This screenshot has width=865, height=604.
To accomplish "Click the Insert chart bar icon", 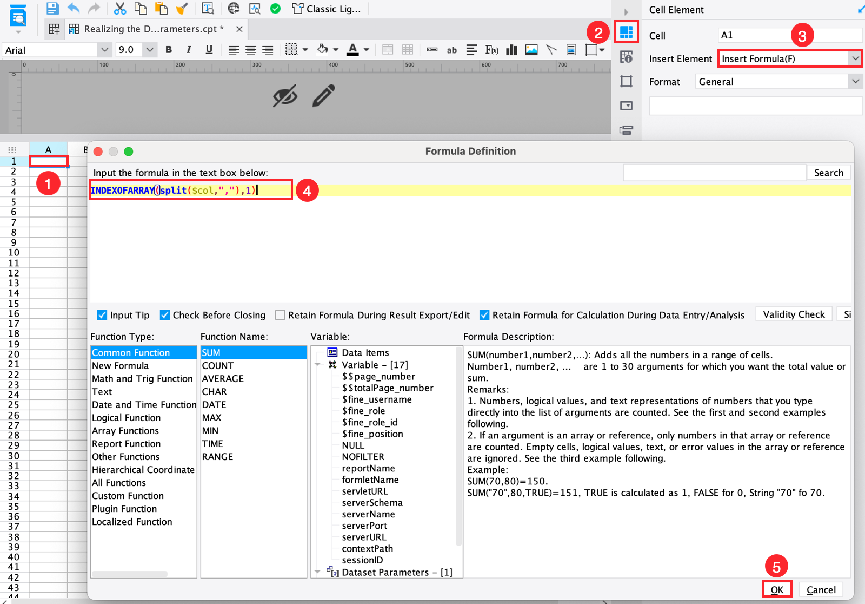I will (x=511, y=50).
